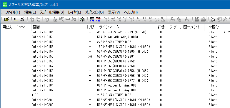
Task: Open the レイヤ(L) menu
Action: click(x=74, y=12)
